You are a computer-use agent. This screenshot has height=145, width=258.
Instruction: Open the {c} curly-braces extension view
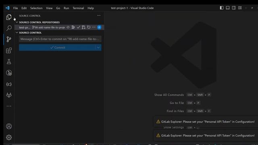9,84
